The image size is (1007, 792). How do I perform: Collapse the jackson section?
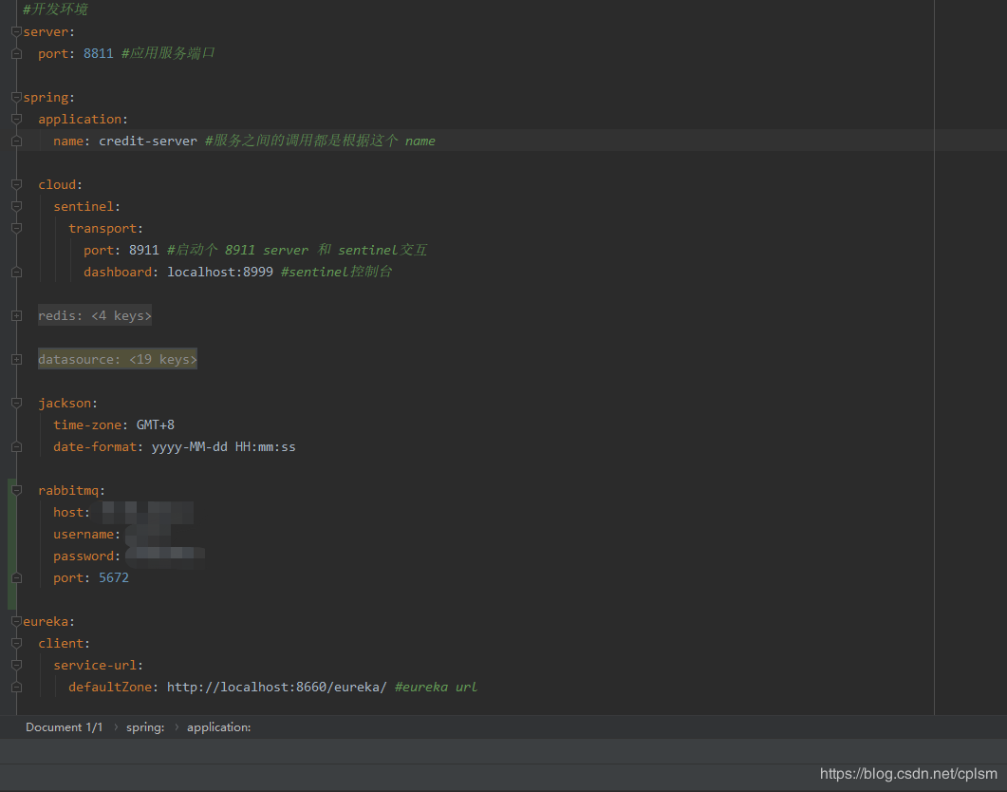click(x=15, y=403)
